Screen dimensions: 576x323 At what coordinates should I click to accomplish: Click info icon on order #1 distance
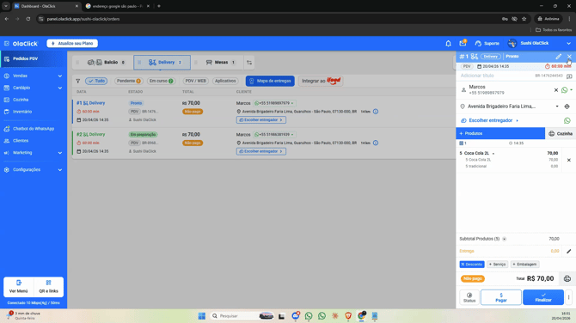click(376, 112)
